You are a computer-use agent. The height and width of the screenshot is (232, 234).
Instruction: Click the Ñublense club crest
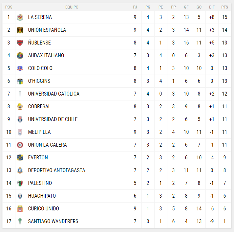[x=20, y=43]
